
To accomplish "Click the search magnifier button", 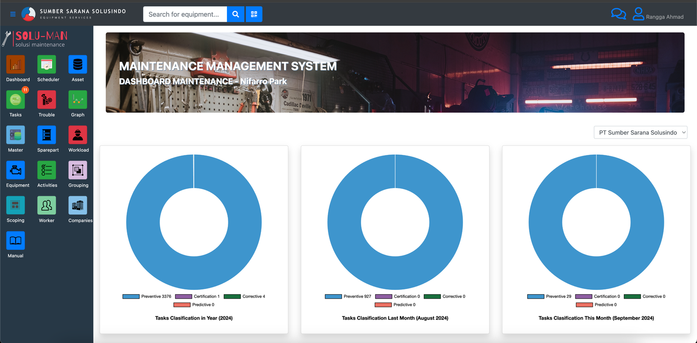I will (236, 14).
